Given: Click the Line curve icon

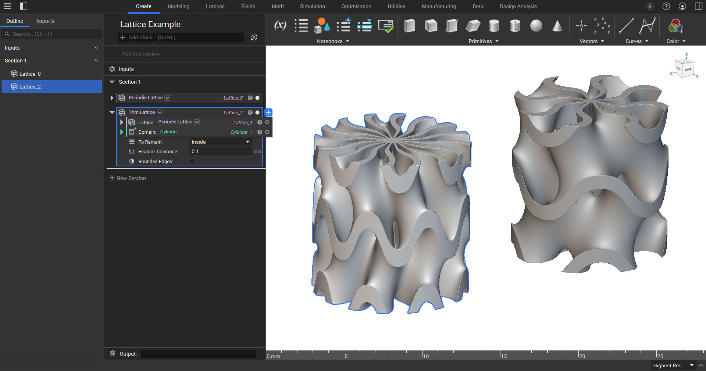Looking at the screenshot, I should click(x=626, y=26).
